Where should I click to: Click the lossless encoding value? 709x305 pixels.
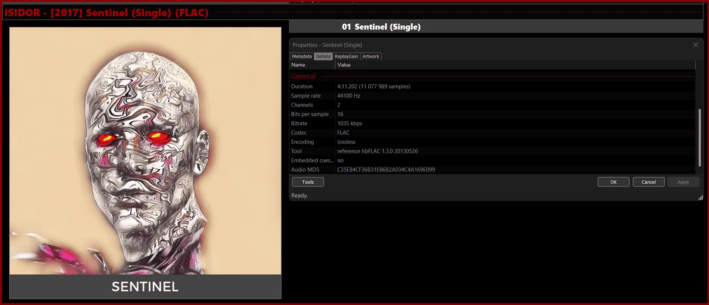coord(346,142)
